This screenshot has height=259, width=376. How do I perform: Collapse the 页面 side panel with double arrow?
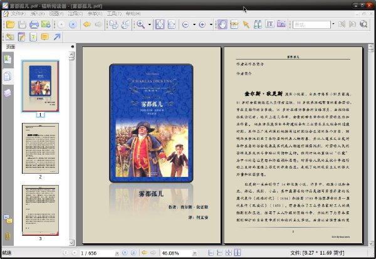pyautogui.click(x=73, y=46)
